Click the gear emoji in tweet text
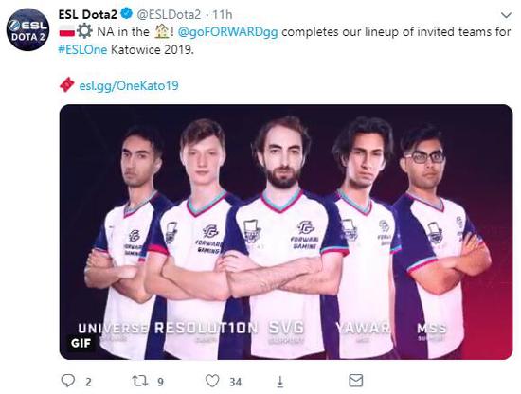This screenshot has width=521, height=394. (x=84, y=31)
